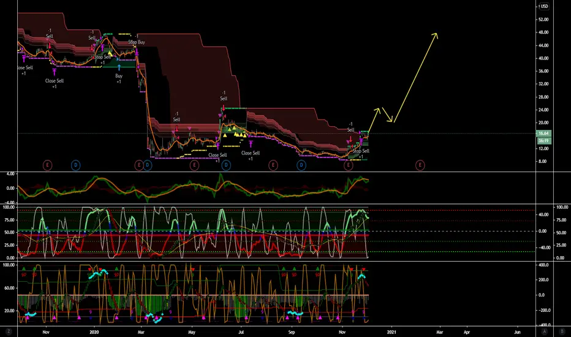This screenshot has height=337, width=571.
Task: Open the USD currency selector
Action: click(544, 6)
